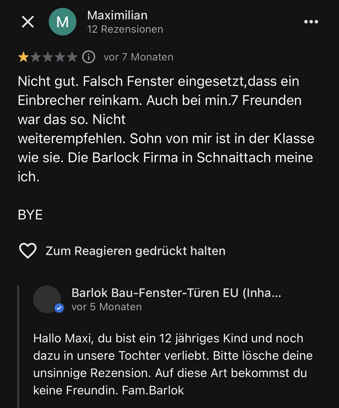339x408 pixels.
Task: Click the blue verified badge on owner avatar
Action: [59, 308]
